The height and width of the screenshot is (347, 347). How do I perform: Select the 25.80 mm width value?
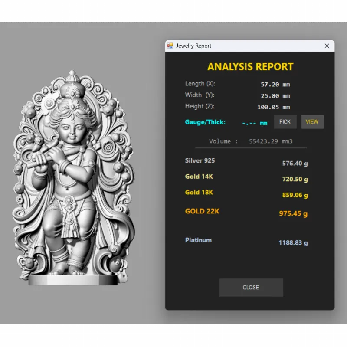[275, 96]
